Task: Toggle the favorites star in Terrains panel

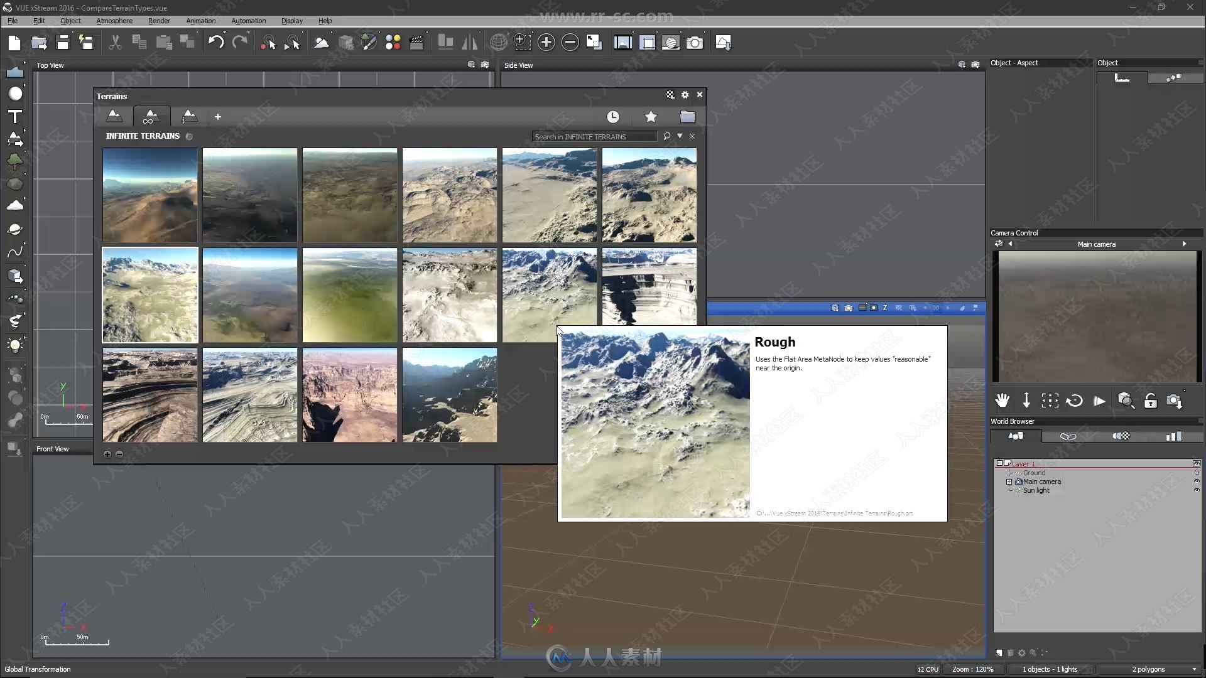Action: coord(651,117)
